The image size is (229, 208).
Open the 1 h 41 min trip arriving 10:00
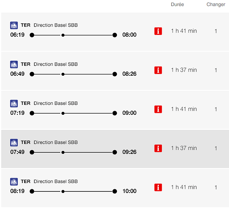(x=115, y=188)
